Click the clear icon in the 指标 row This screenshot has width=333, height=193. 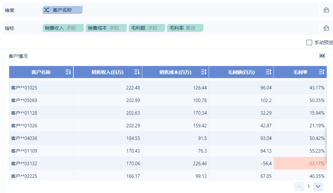click(326, 28)
